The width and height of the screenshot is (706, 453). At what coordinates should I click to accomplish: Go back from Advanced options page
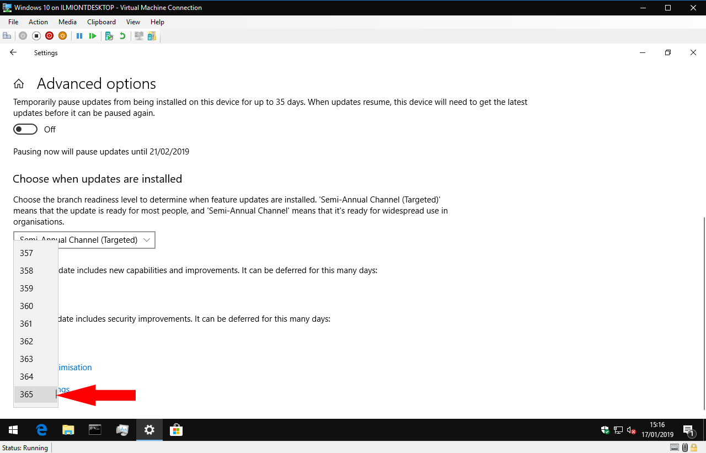(13, 52)
